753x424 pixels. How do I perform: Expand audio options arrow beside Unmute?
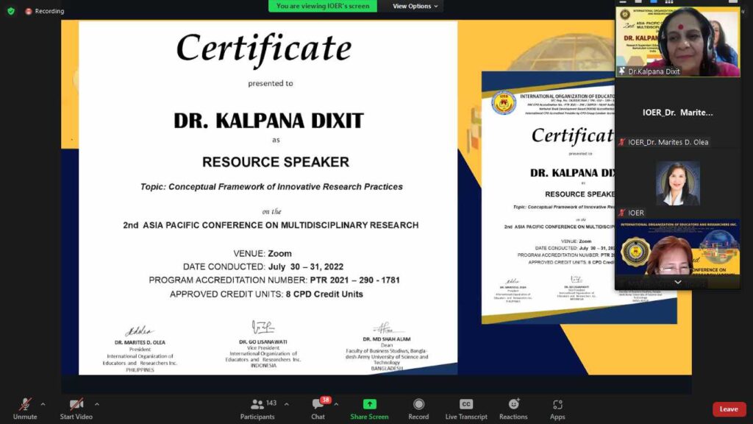pyautogui.click(x=43, y=404)
